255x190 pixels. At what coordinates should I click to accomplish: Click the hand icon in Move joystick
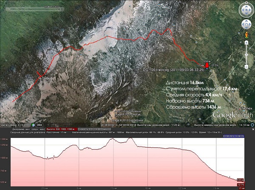[246, 24]
